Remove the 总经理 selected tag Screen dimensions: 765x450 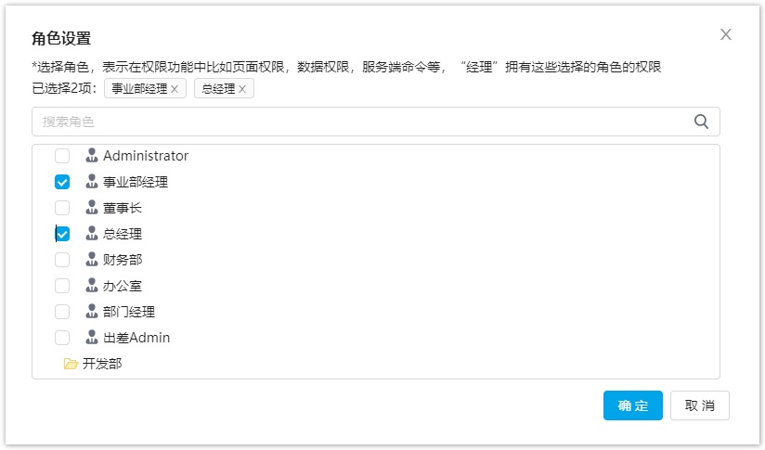coord(242,89)
